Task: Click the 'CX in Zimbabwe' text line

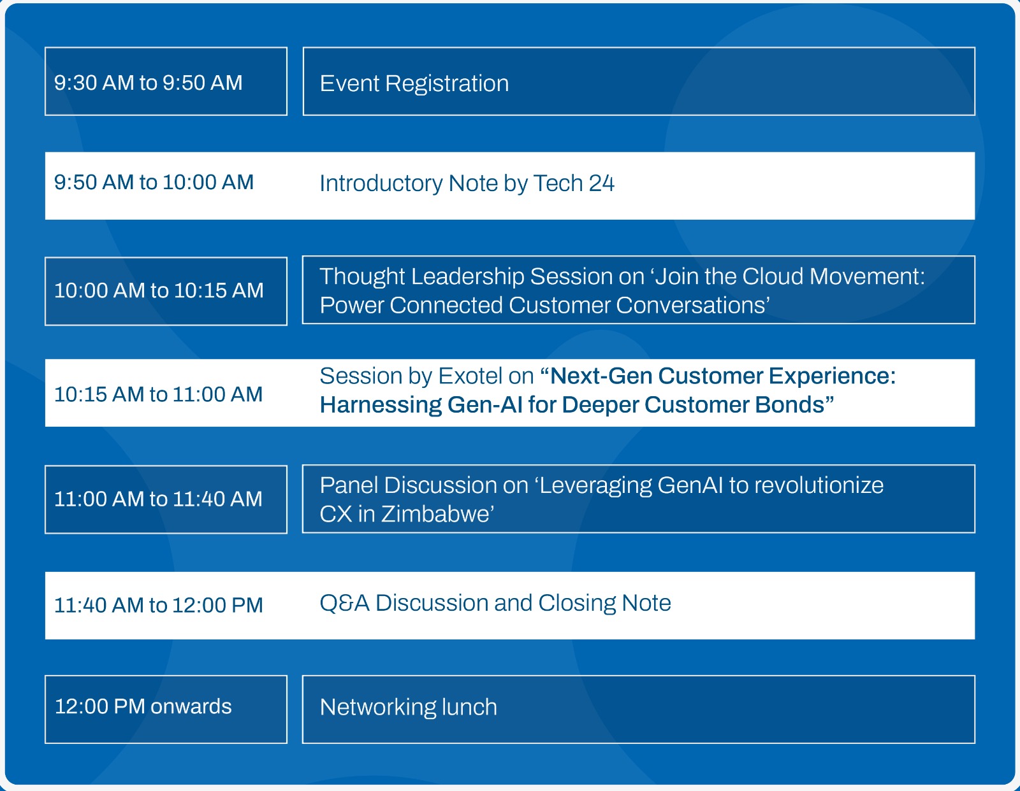Action: [x=407, y=514]
